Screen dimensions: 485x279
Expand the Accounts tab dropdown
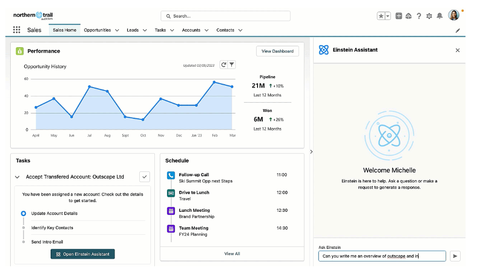[x=206, y=30]
